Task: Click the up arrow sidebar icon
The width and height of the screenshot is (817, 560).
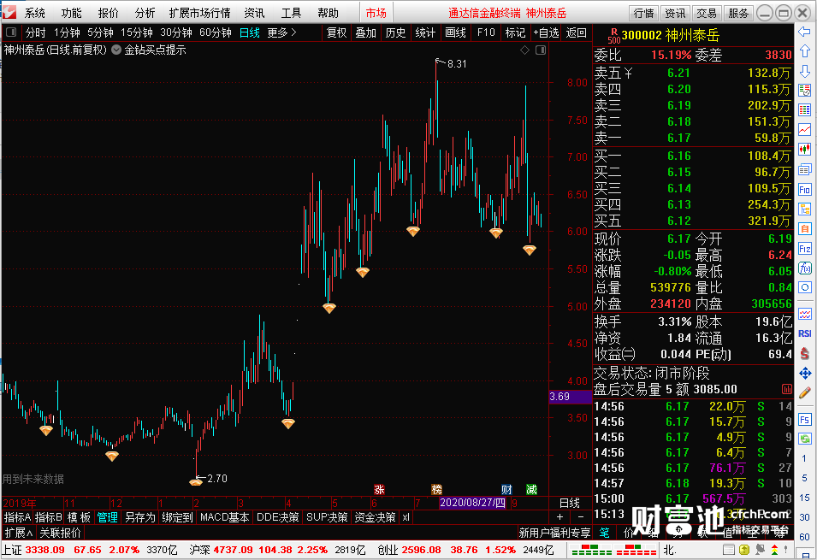Action: pos(804,51)
